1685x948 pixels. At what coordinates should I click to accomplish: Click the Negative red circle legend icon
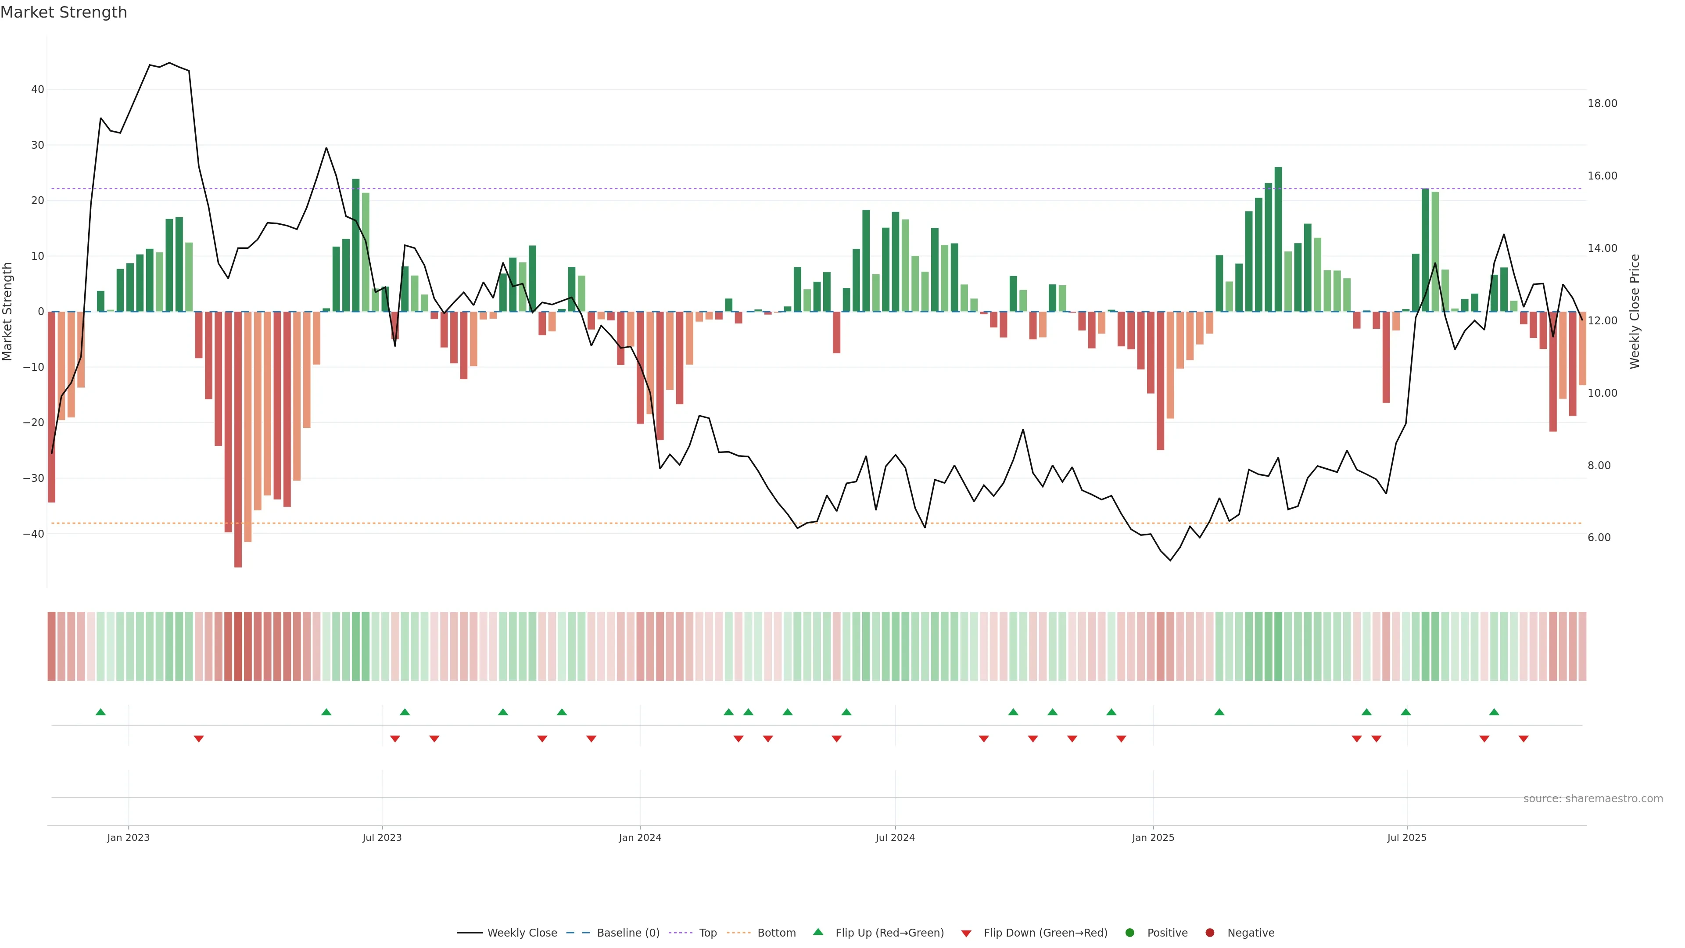(x=1209, y=933)
